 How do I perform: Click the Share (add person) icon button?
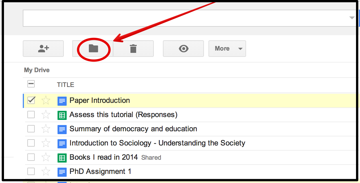click(43, 49)
